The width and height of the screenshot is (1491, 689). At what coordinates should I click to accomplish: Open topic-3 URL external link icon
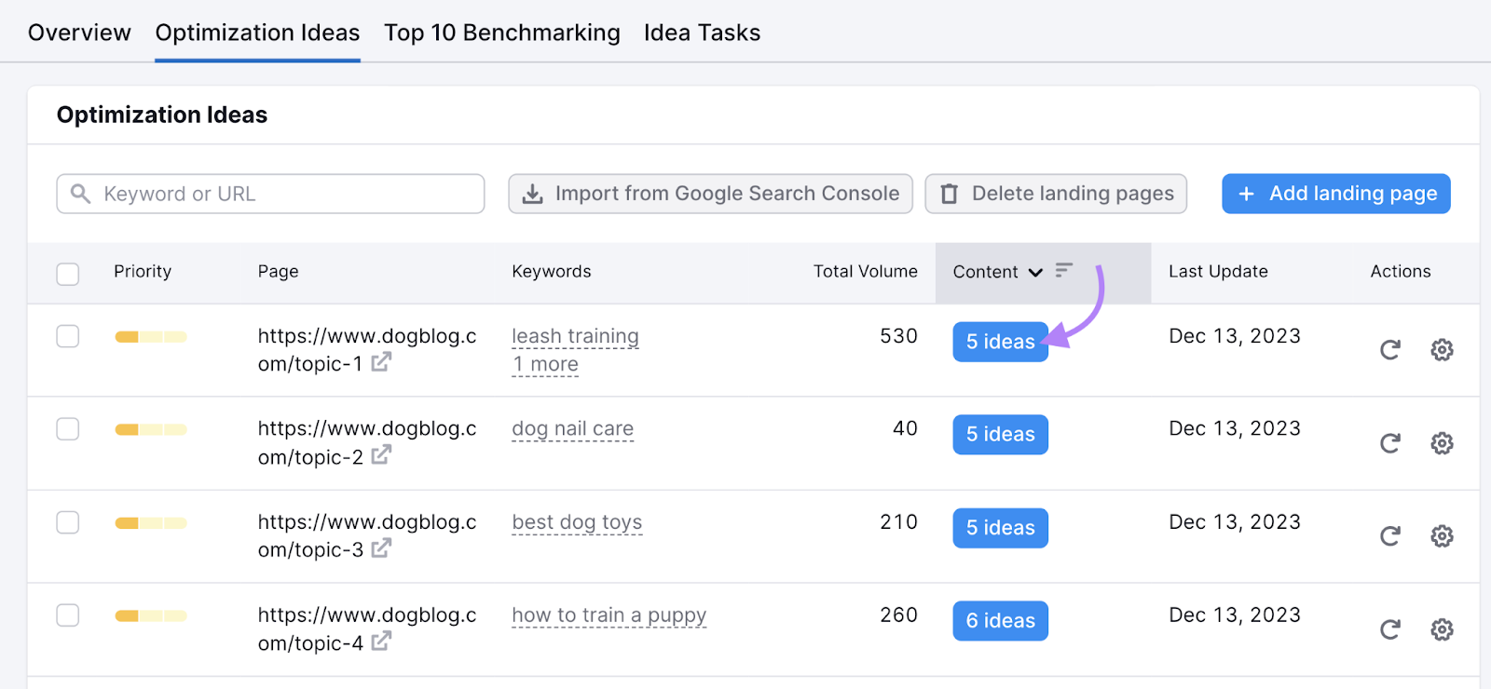point(381,549)
